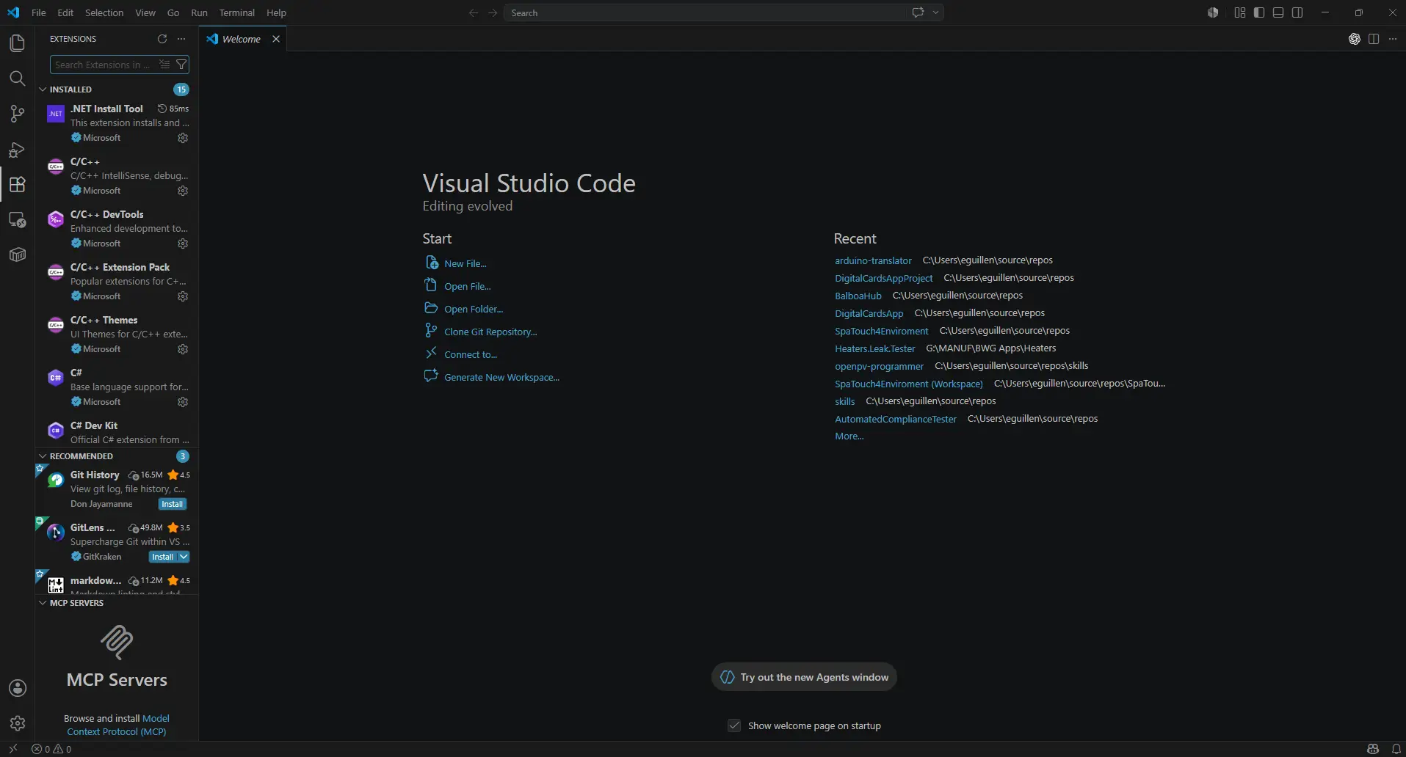The width and height of the screenshot is (1406, 757).
Task: Toggle secondary side bar visibility
Action: (1297, 12)
